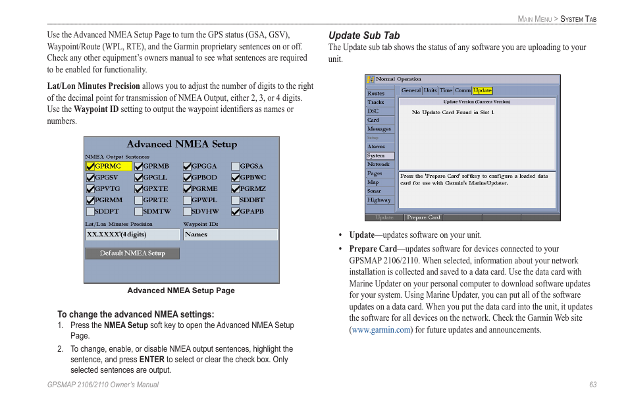This screenshot has height=409, width=628.
Task: Toggle the GPRMB sentence checkbox
Action: (139, 166)
